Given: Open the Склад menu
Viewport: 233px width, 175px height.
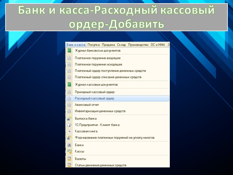Looking at the screenshot, I should [121, 45].
